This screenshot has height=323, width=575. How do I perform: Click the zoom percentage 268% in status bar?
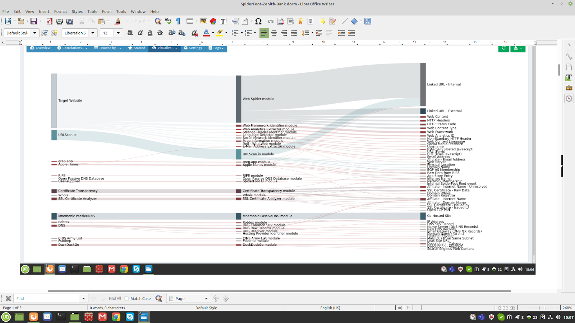tap(567, 308)
